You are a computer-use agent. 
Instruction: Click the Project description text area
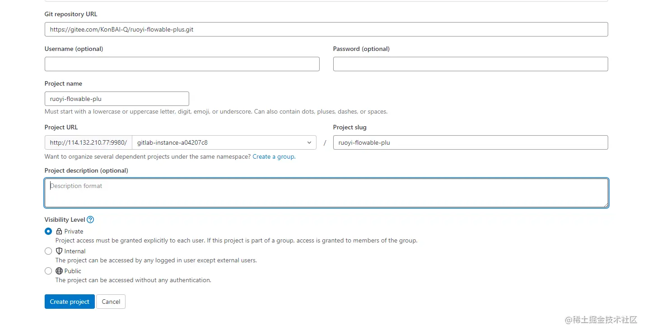coord(326,193)
